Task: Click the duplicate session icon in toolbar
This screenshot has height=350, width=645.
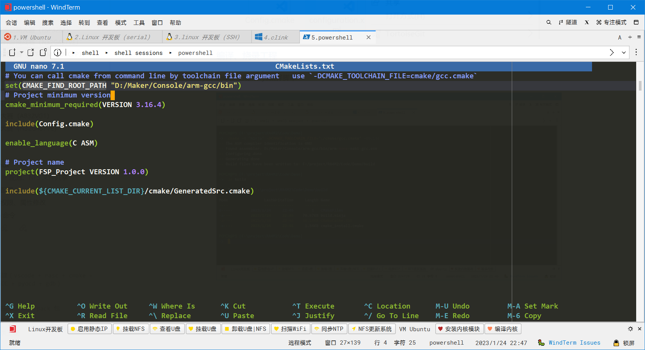Action: click(43, 53)
